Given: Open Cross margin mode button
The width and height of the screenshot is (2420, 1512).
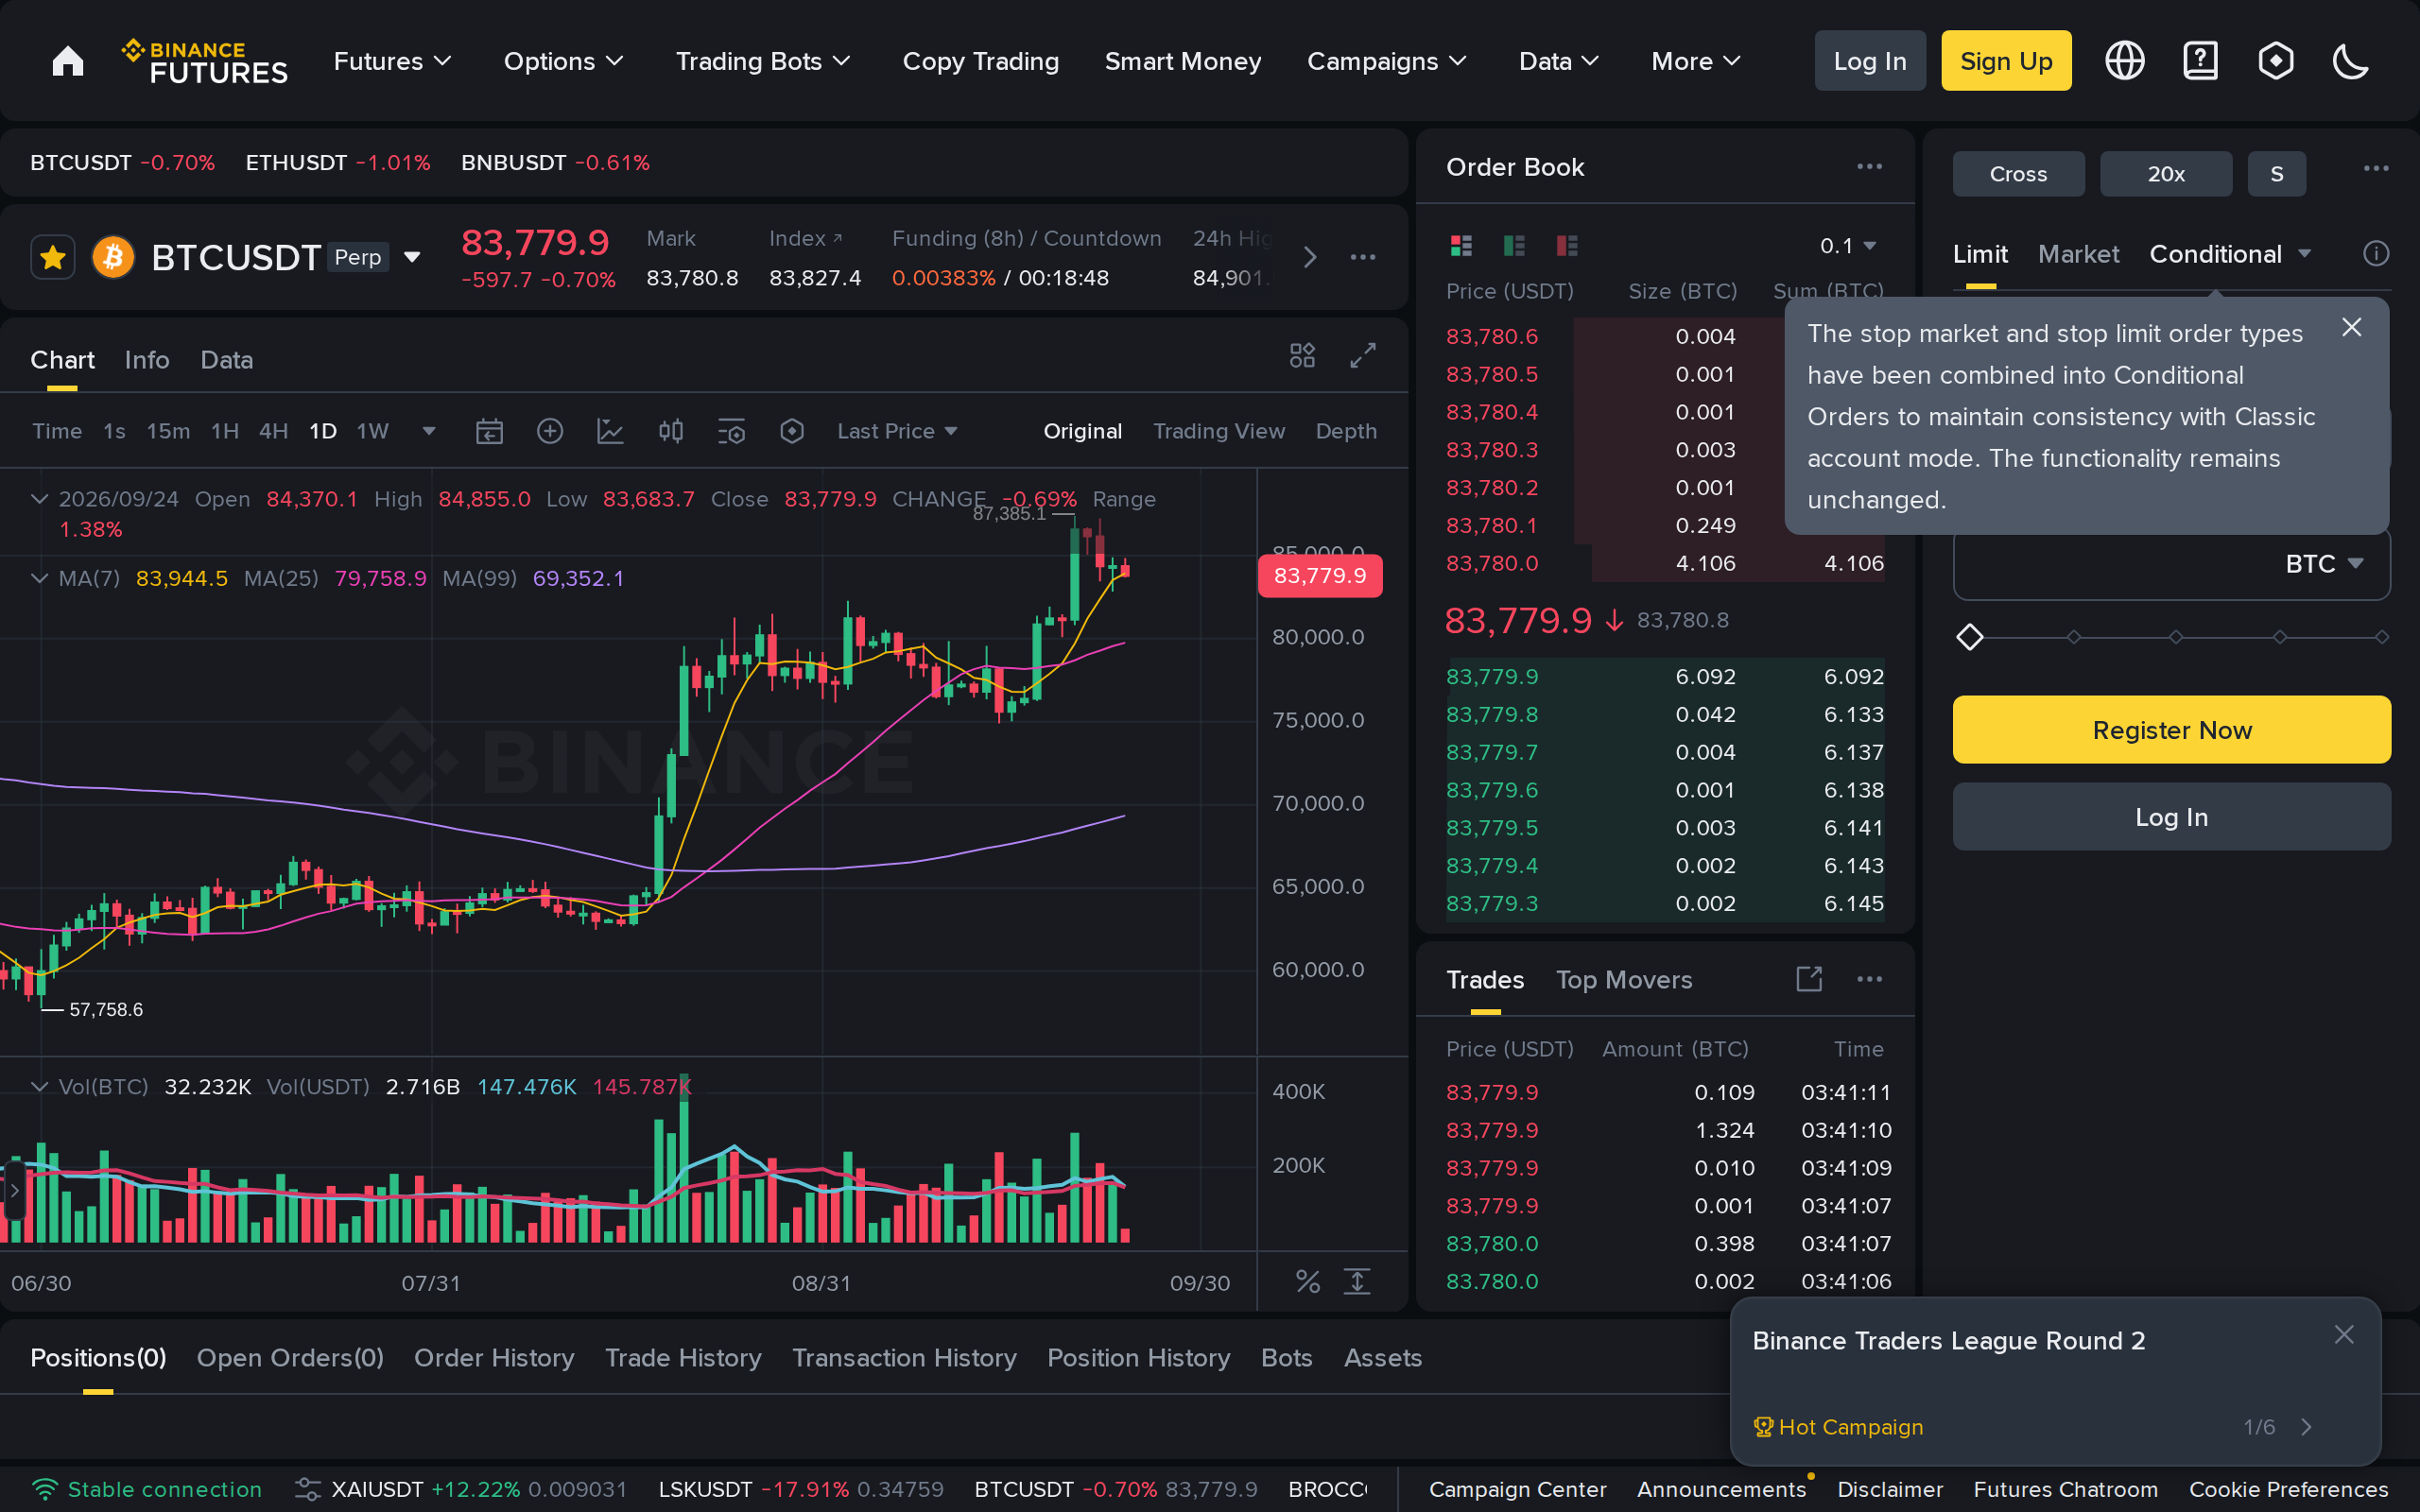Looking at the screenshot, I should 2018,174.
